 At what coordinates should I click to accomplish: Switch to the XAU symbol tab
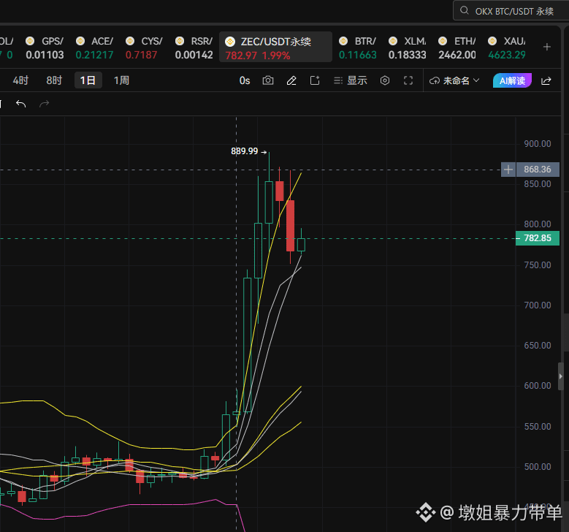coord(507,47)
